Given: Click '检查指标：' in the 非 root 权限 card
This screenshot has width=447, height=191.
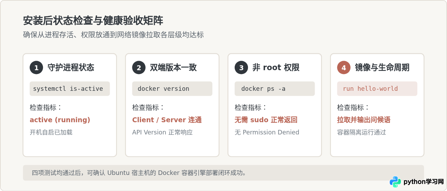Looking at the screenshot, I should point(251,108).
